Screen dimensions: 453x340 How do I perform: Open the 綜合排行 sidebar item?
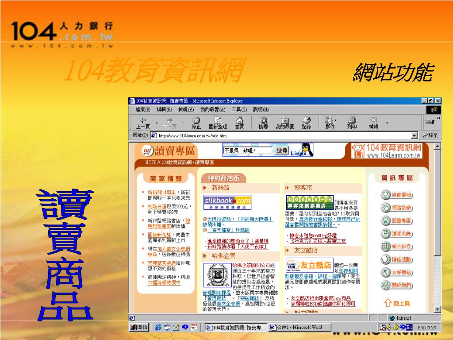[396, 247]
